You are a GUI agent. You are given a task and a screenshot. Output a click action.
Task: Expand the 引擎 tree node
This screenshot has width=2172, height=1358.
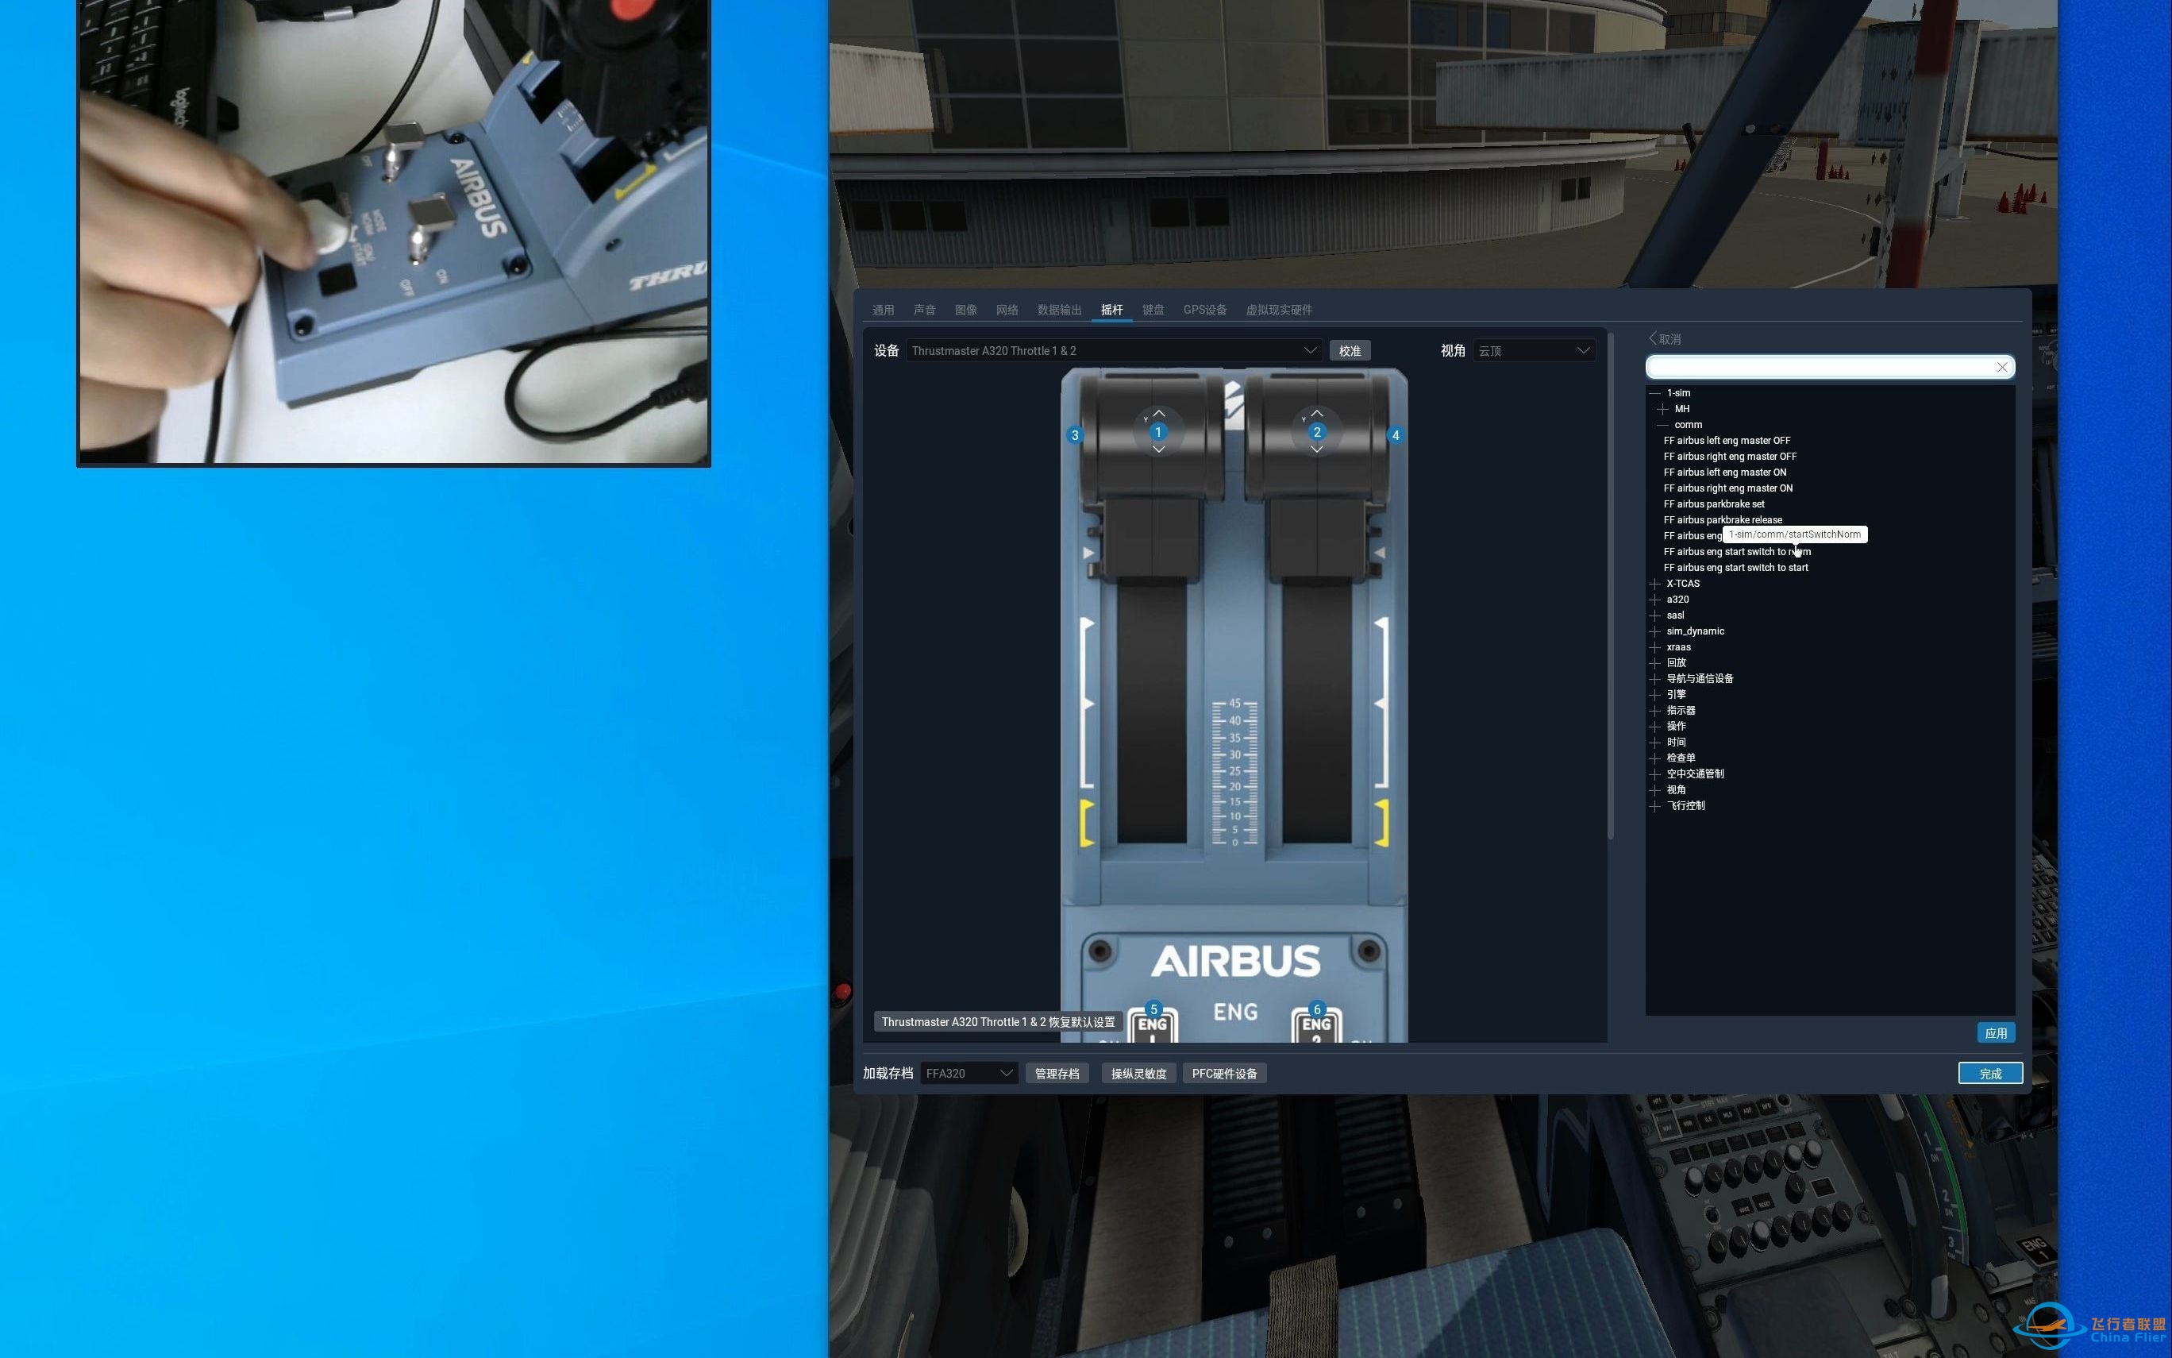(x=1655, y=694)
